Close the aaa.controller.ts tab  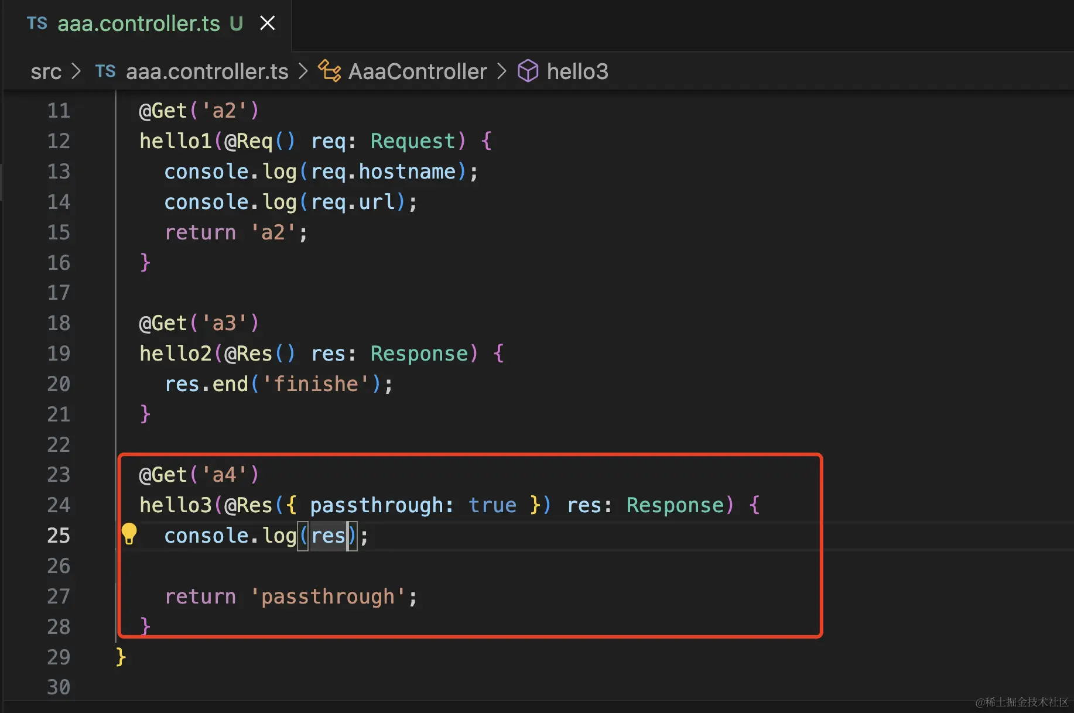click(x=268, y=23)
